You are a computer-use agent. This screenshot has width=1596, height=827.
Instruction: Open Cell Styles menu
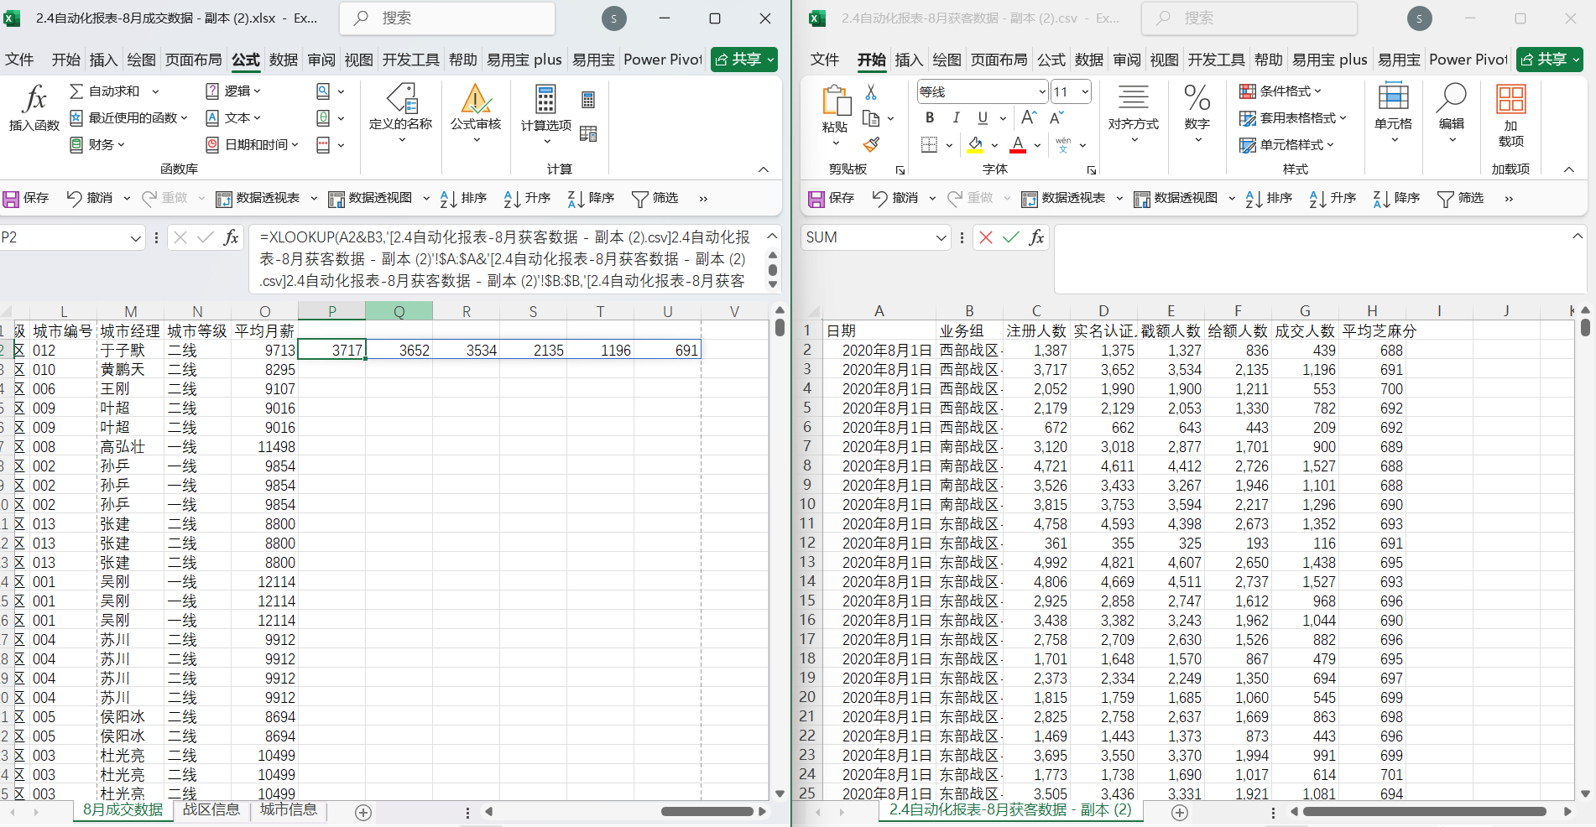pyautogui.click(x=1286, y=145)
